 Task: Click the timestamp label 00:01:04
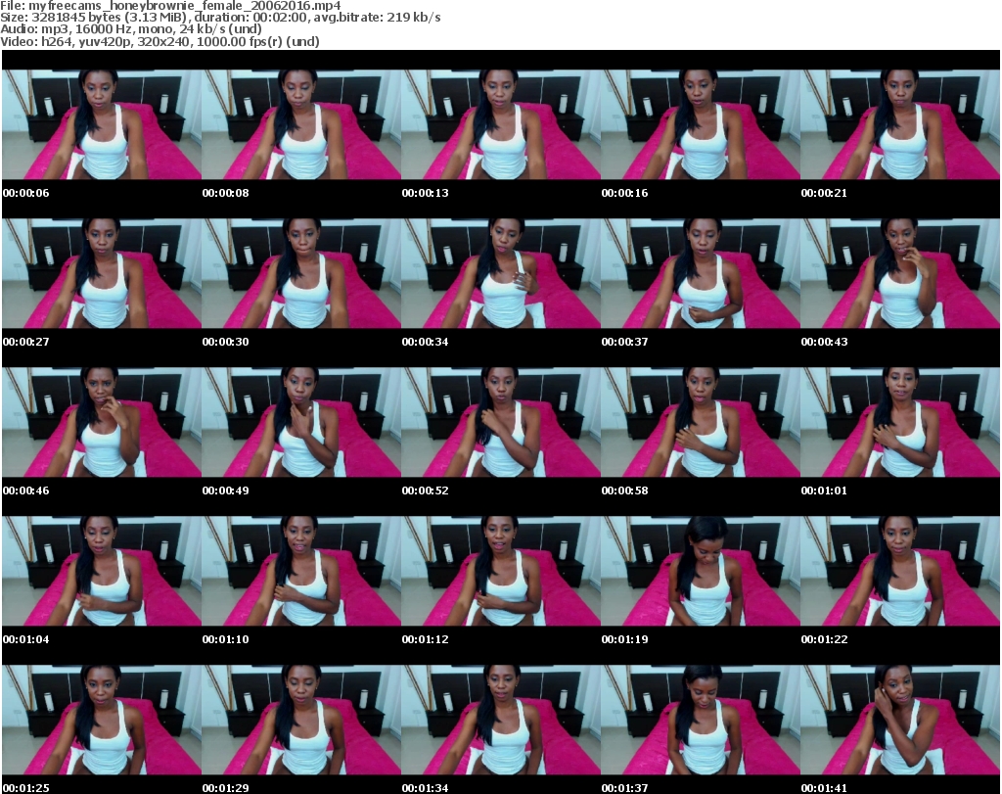point(26,639)
